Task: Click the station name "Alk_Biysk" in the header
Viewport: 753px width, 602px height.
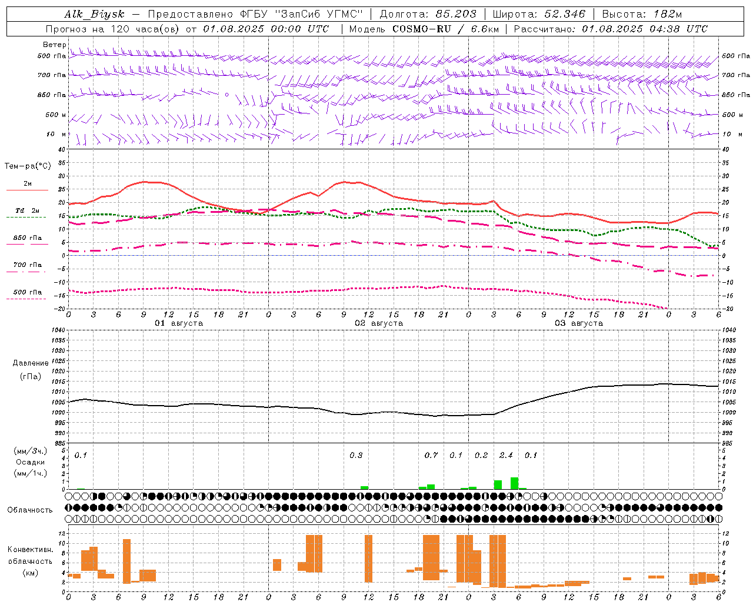Action: point(94,14)
